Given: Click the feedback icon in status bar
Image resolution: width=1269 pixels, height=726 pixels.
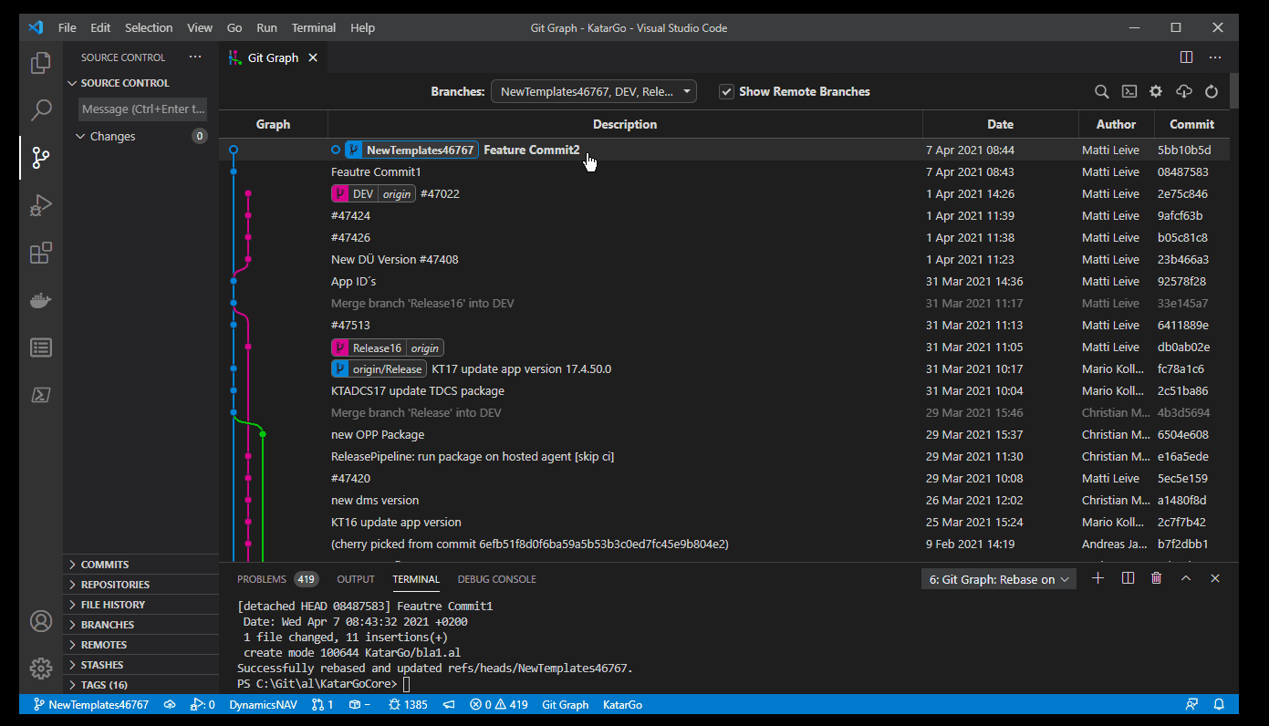Looking at the screenshot, I should [1191, 705].
